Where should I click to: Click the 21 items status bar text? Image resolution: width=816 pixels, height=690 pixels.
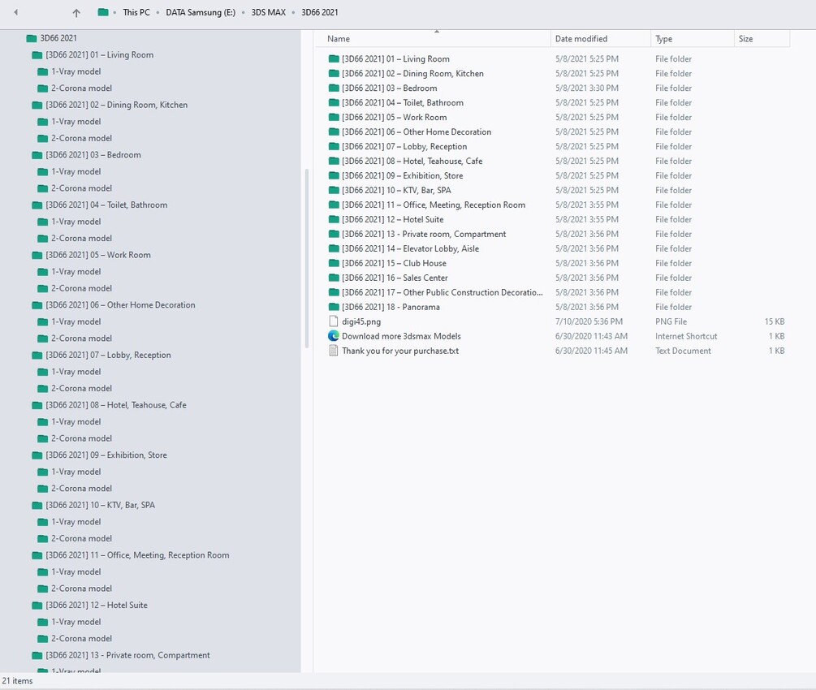tap(17, 680)
